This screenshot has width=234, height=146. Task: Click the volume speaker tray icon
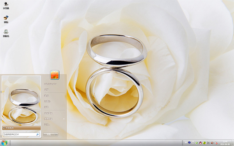coord(212,143)
